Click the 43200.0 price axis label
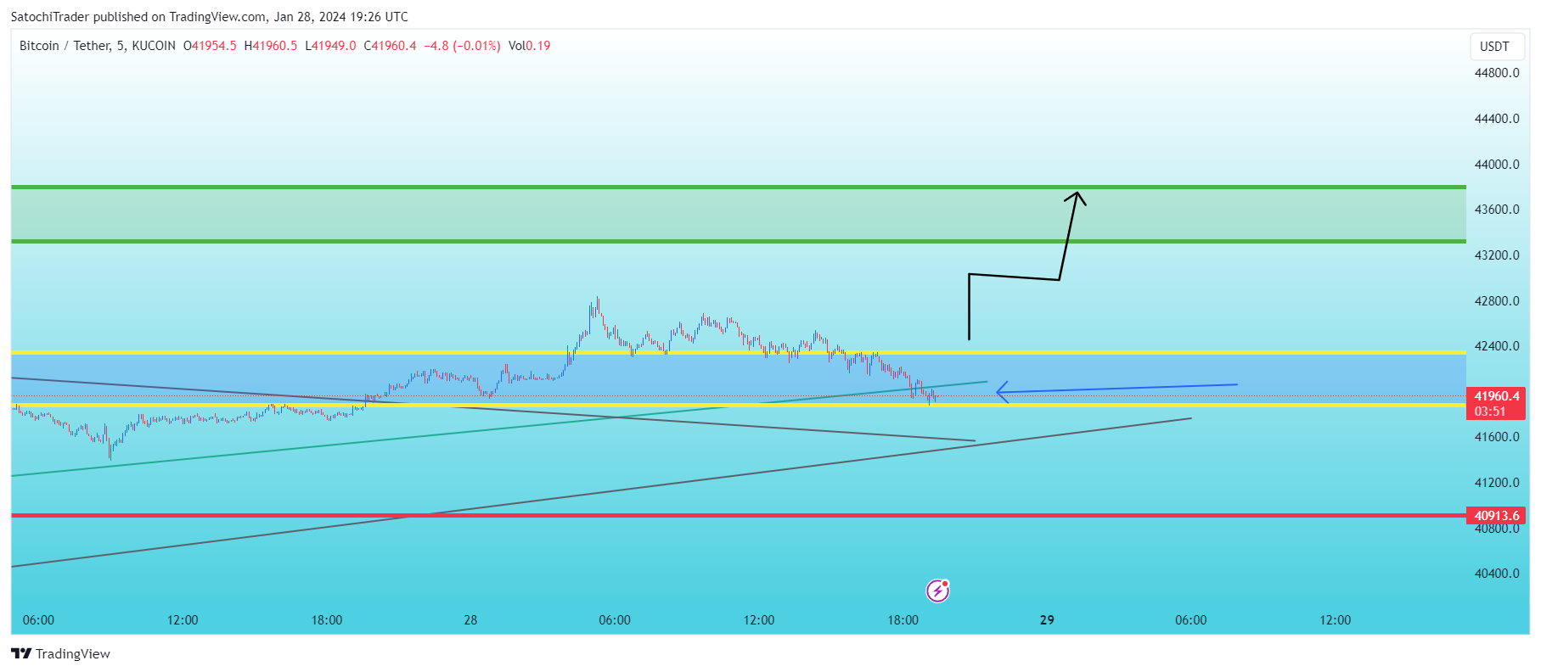The height and width of the screenshot is (672, 1541). point(1497,255)
